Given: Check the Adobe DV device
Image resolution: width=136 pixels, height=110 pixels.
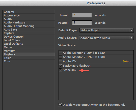Looking at the screenshot, I should (x=61, y=61).
